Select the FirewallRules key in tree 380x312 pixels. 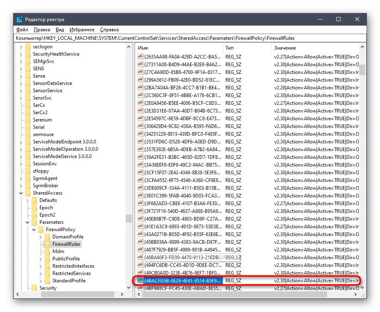[66, 244]
